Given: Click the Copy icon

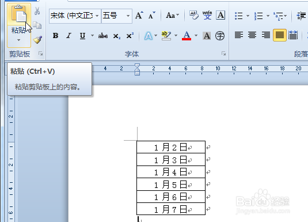Looking at the screenshot, I should (x=37, y=25).
